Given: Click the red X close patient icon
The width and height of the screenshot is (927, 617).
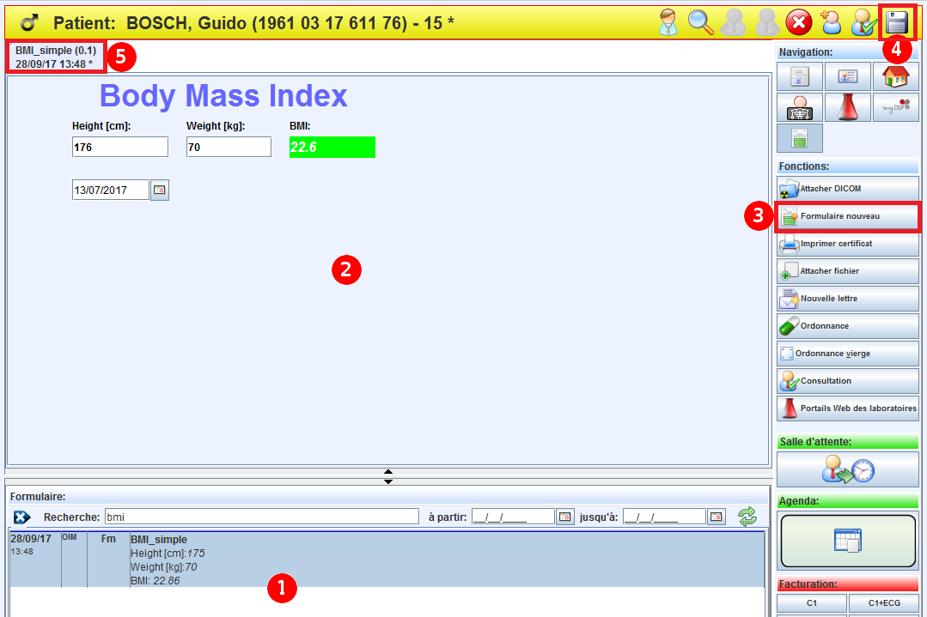Looking at the screenshot, I should point(798,22).
